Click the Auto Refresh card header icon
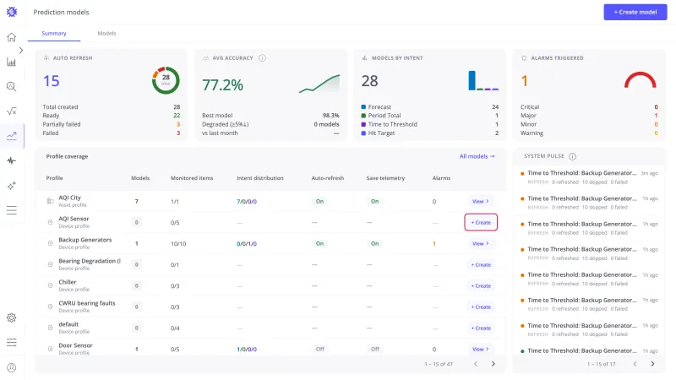 pos(46,57)
